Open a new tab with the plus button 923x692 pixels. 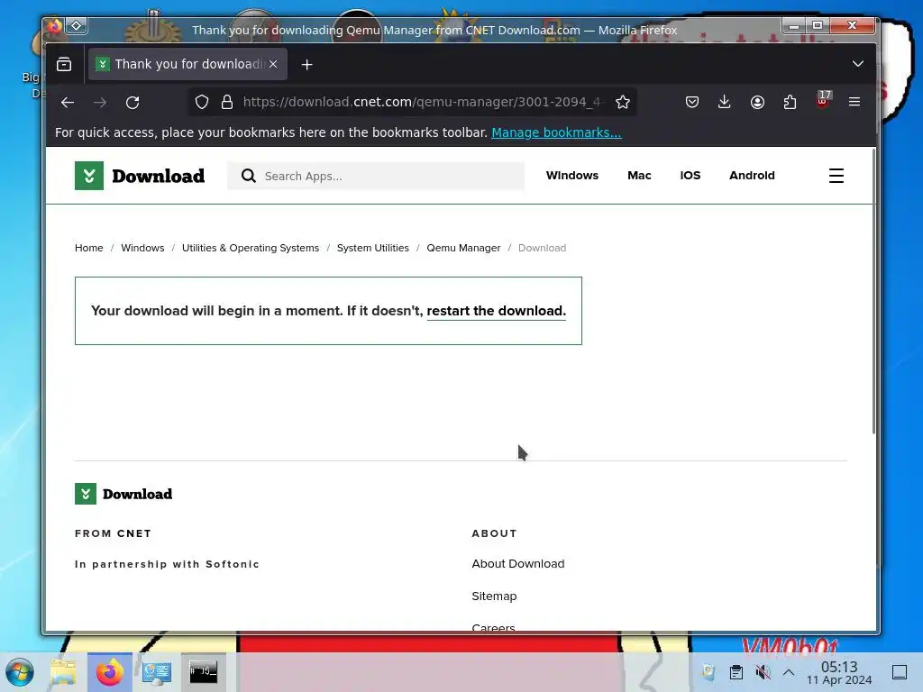(x=306, y=64)
